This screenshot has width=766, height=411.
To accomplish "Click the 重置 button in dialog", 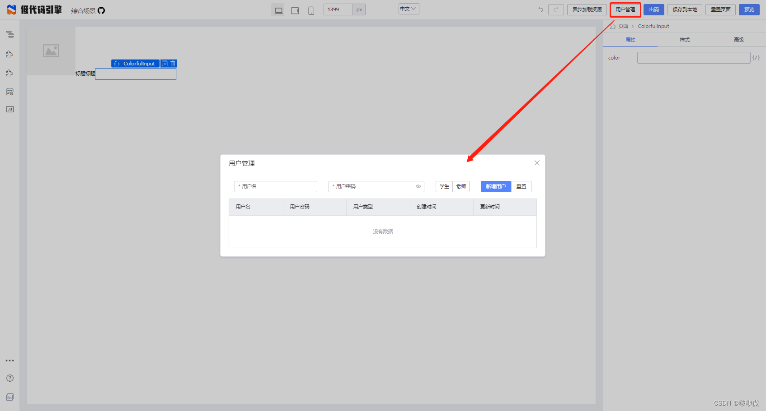I will [521, 186].
